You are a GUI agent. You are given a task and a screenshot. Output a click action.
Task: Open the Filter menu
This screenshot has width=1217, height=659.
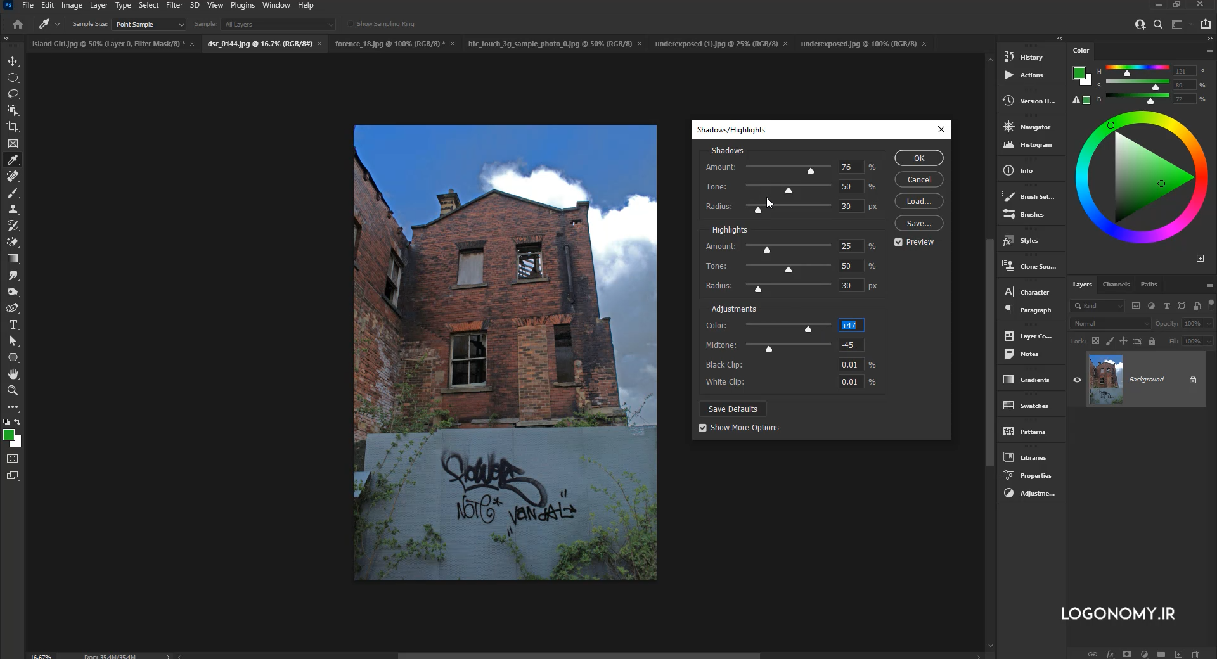coord(174,5)
